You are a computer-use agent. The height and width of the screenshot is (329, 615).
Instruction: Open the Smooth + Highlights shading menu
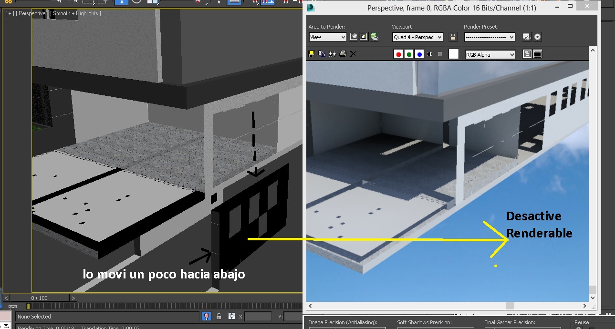click(x=75, y=13)
